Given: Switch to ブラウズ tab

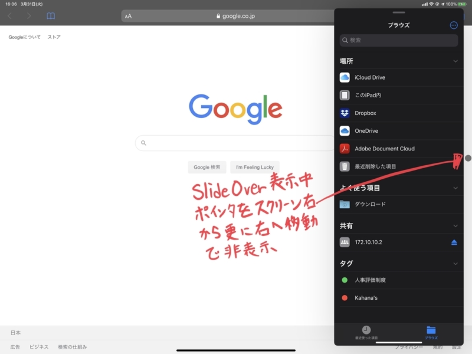Looking at the screenshot, I should (431, 333).
